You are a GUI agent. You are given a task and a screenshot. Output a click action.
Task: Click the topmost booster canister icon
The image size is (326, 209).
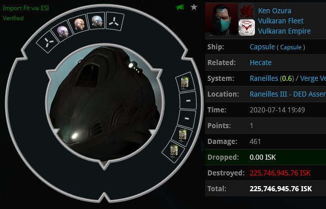[185, 82]
